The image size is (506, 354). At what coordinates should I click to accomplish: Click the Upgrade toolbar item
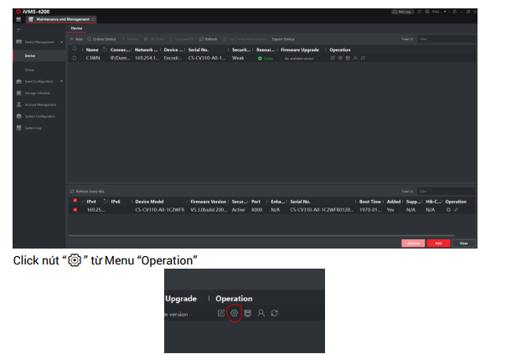181,39
